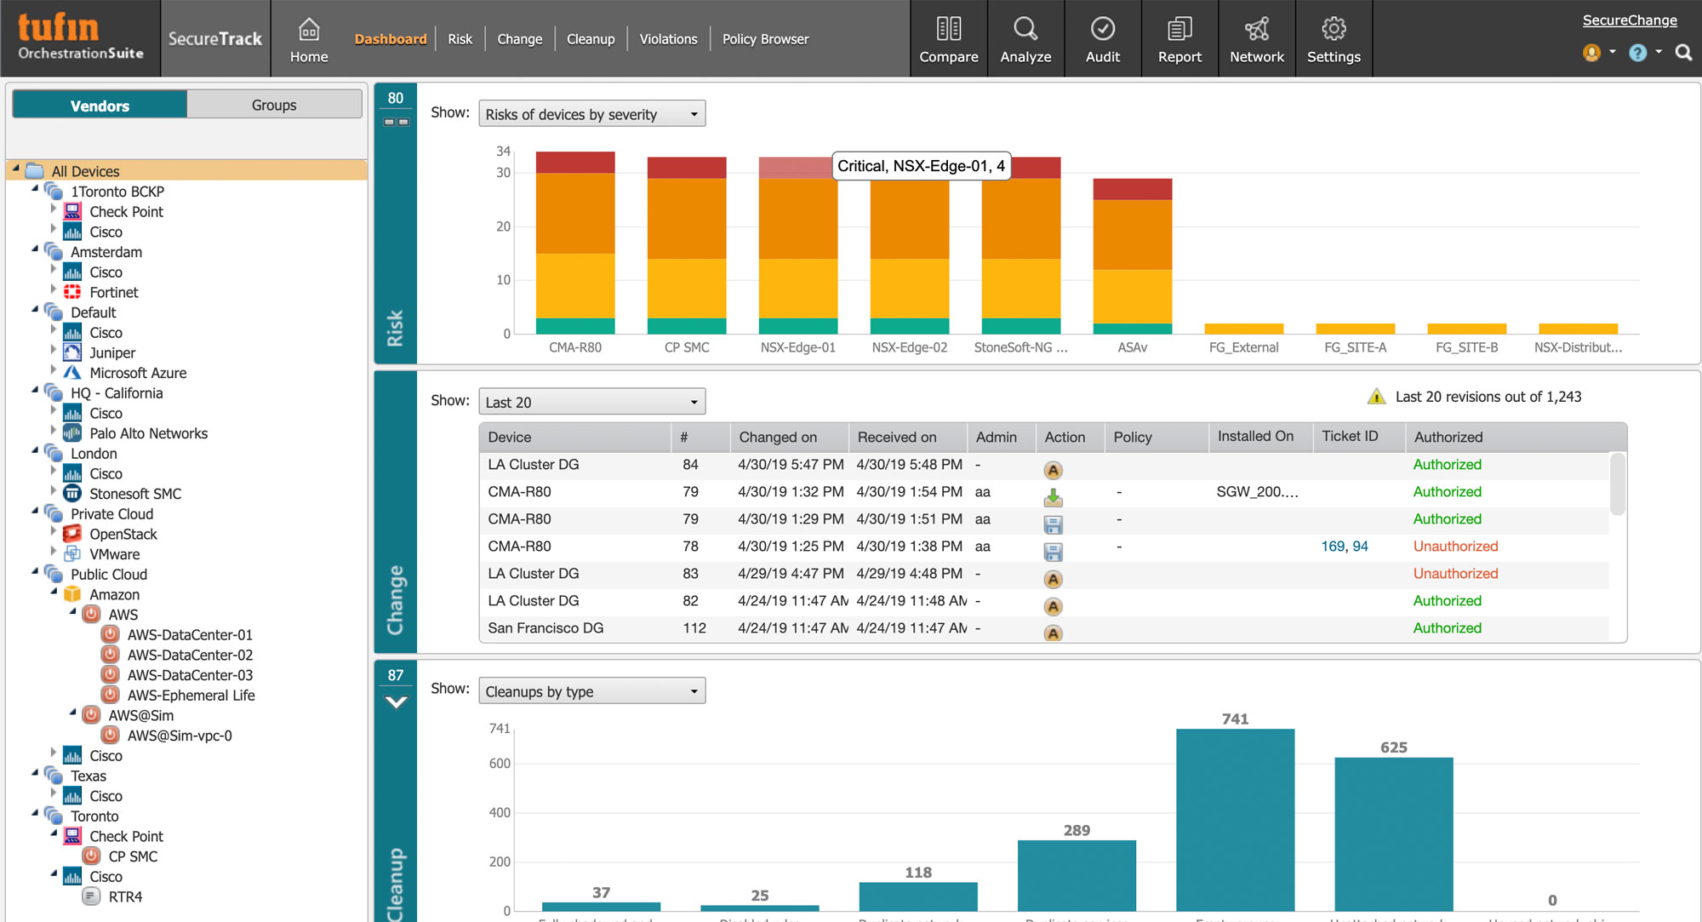Sort by the Authorized column header
Screen dimensions: 1702x922
coord(1515,437)
